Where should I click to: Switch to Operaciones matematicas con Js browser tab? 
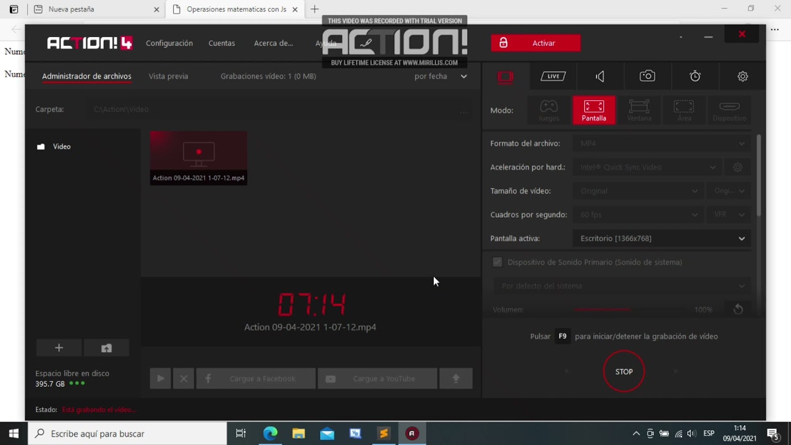[x=235, y=9]
